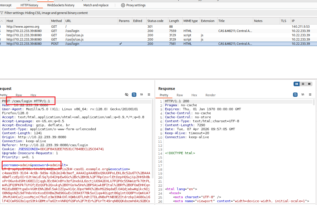The image size is (317, 205).
Task: Select vertical stacked layout icon
Action: [x=303, y=84]
